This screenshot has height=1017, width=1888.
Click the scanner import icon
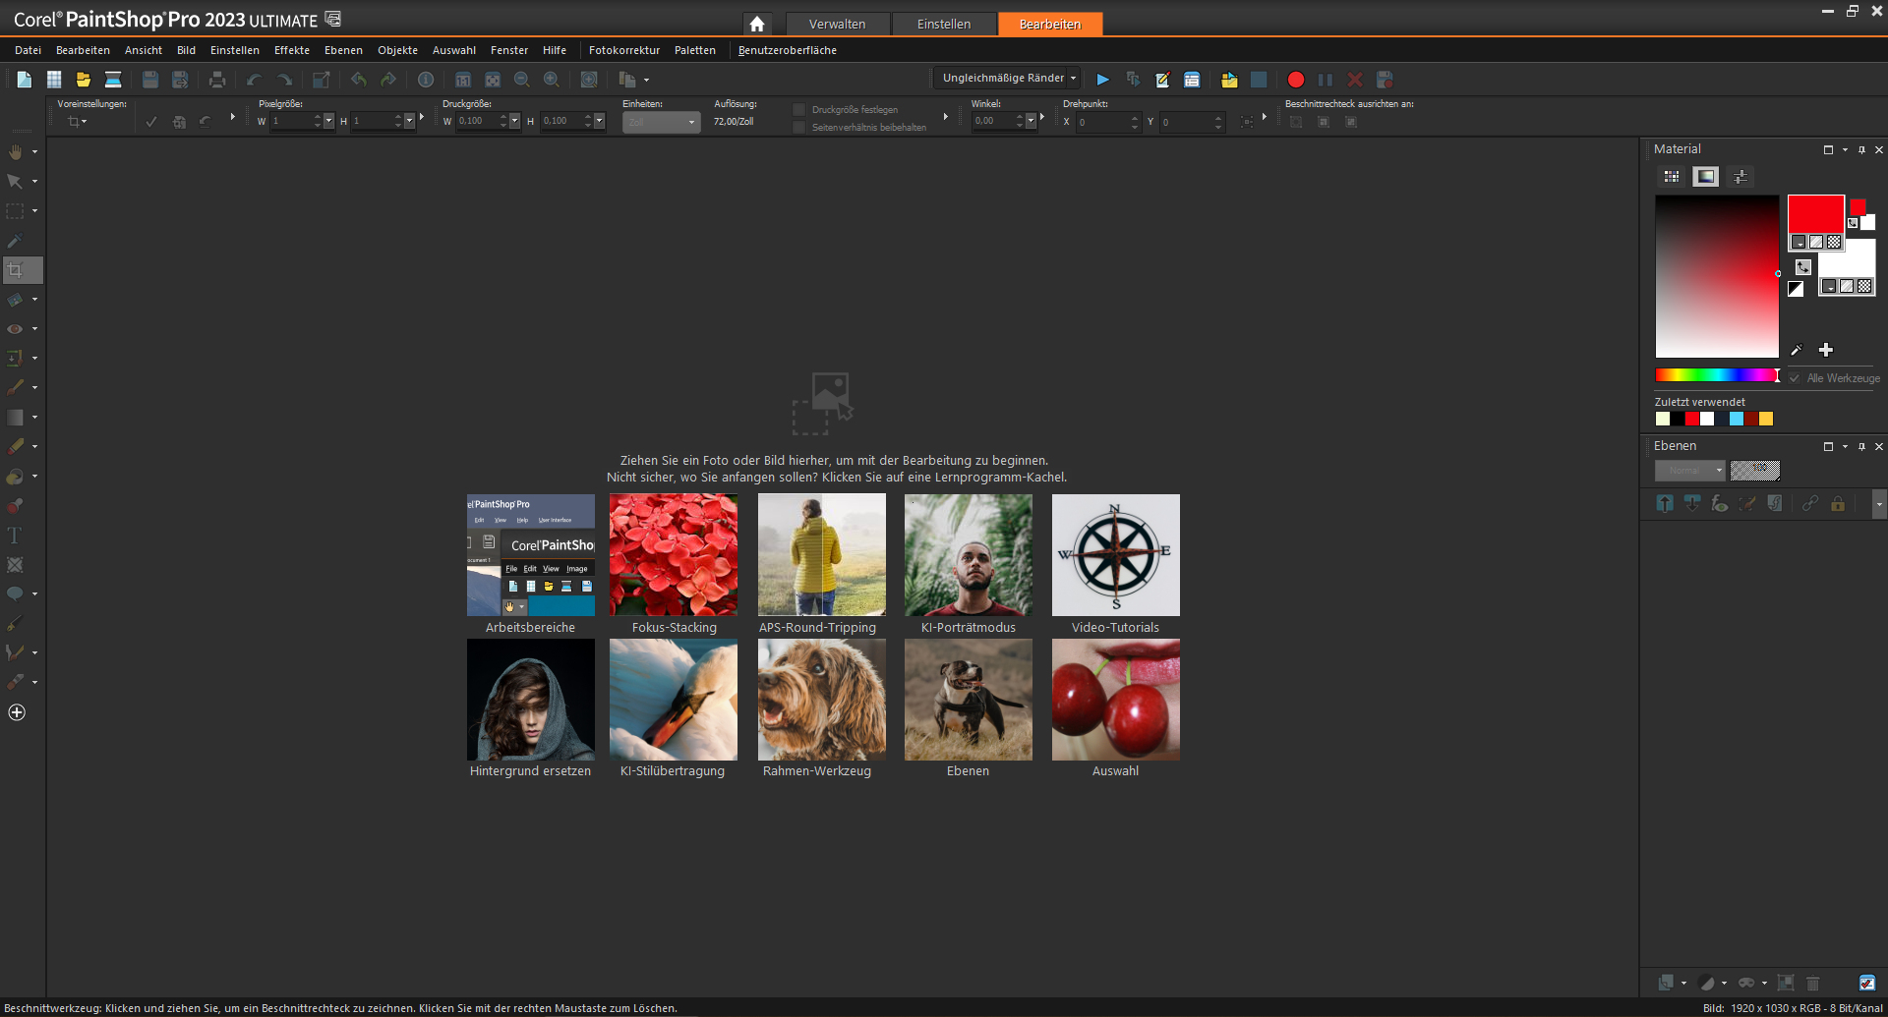(113, 80)
